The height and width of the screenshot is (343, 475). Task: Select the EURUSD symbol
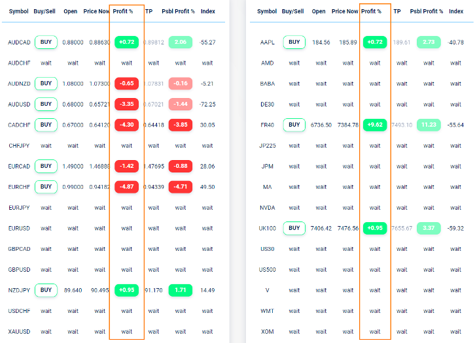pos(19,228)
